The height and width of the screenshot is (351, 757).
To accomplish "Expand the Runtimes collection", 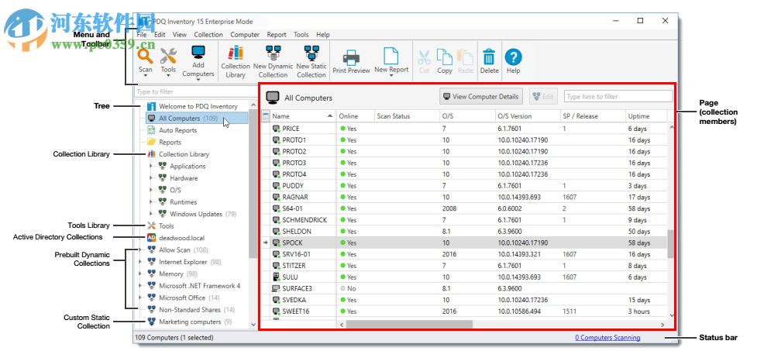I will point(150,202).
